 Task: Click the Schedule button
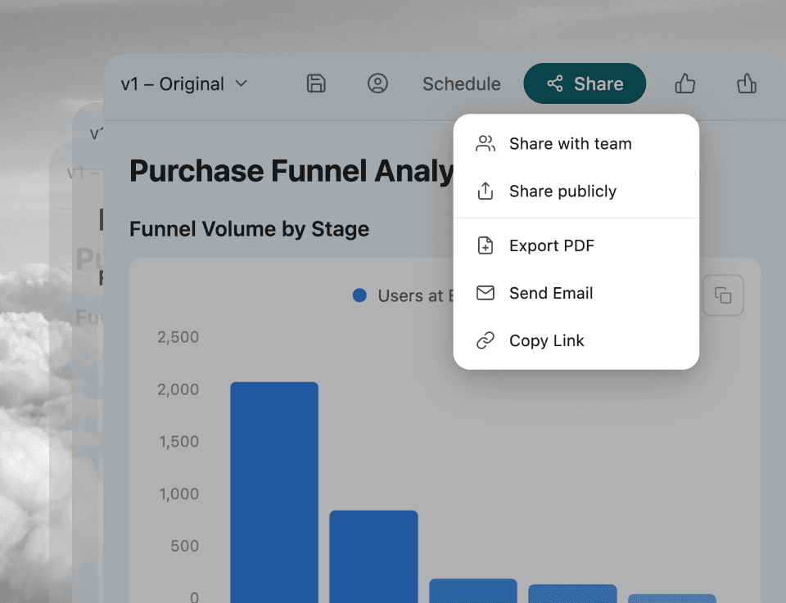click(461, 83)
